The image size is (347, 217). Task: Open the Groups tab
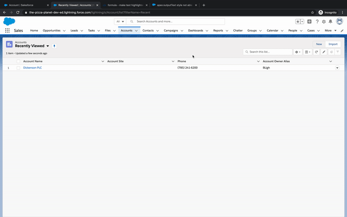[252, 30]
